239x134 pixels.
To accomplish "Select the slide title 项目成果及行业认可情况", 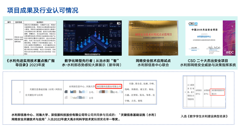I will 42,10.
